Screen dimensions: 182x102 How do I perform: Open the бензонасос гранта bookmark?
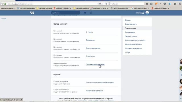pyautogui.click(x=140, y=8)
